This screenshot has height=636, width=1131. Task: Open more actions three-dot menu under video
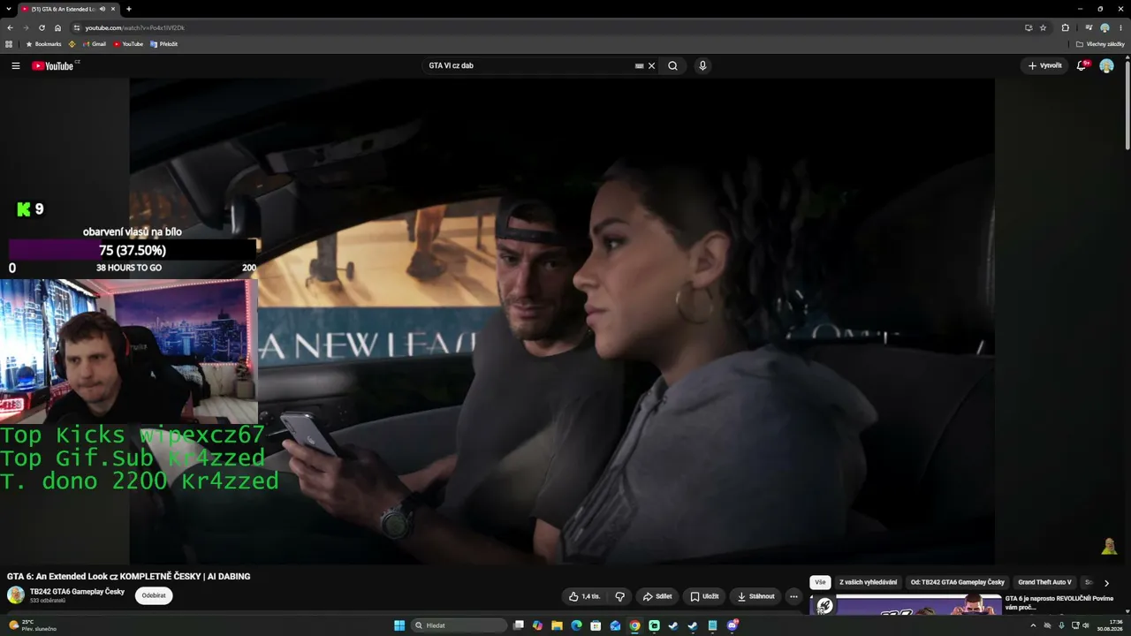point(793,596)
